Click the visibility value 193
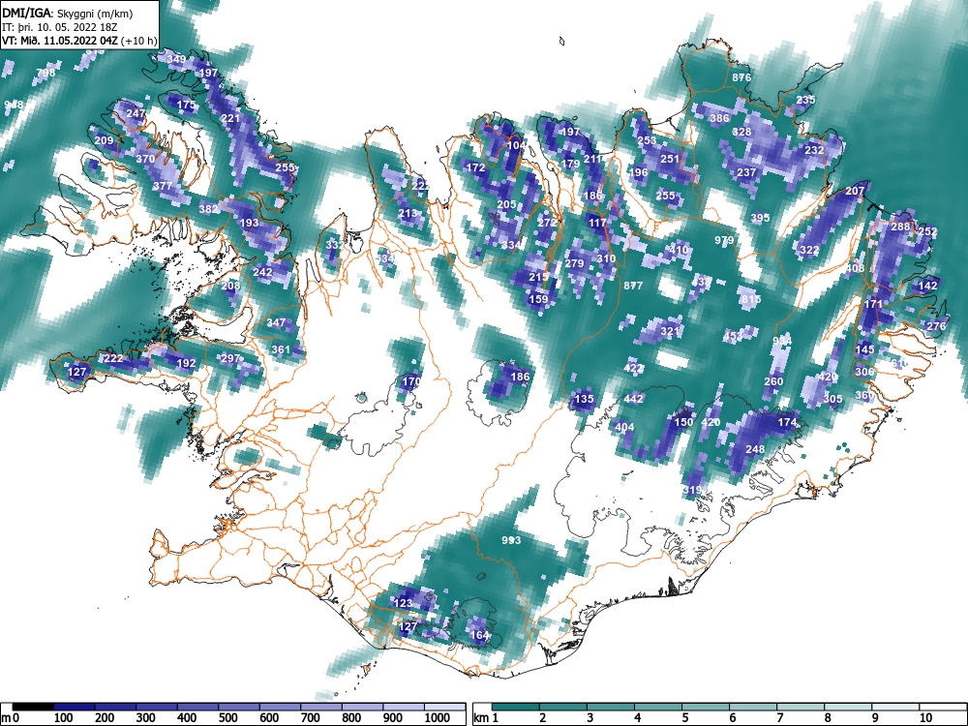Viewport: 968px width, 726px height. point(250,223)
